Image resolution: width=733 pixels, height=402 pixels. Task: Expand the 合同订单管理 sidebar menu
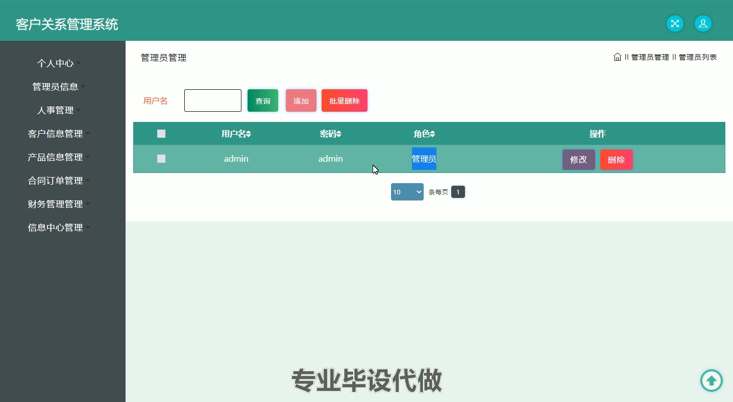(59, 181)
